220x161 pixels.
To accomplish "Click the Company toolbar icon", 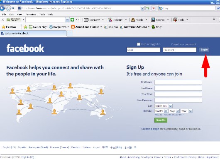I will click(86, 20).
